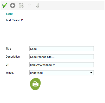Open the Image combo box showing undefined
Screen dimensions: 105x103
click(x=62, y=73)
